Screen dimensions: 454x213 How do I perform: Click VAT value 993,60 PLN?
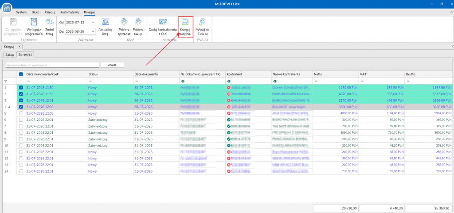(395, 94)
